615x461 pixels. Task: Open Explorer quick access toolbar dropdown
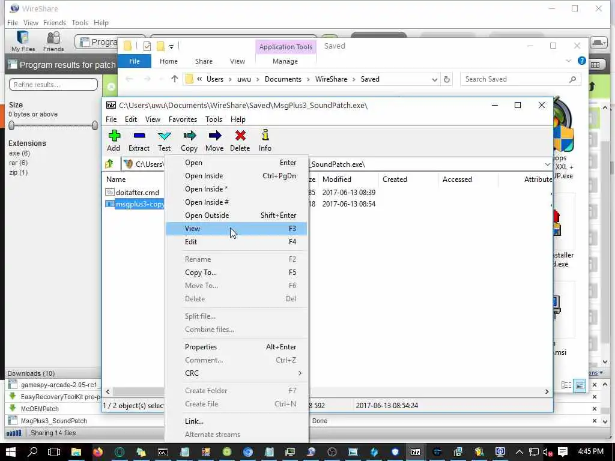click(x=171, y=46)
